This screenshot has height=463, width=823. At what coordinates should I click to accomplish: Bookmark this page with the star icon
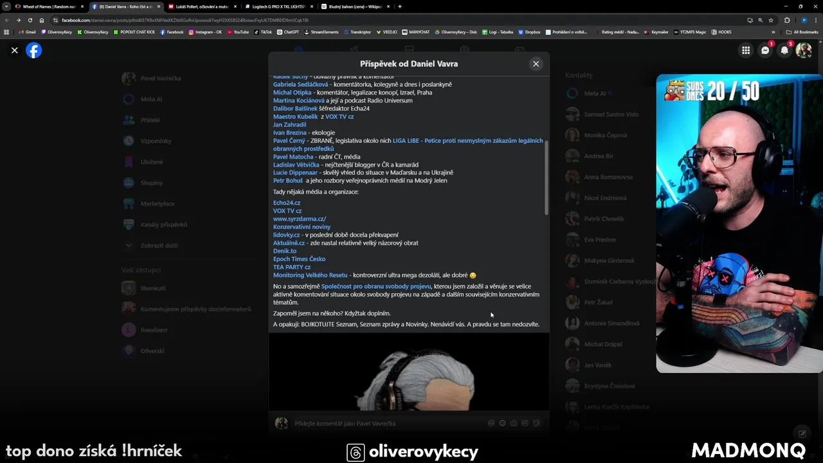click(770, 20)
